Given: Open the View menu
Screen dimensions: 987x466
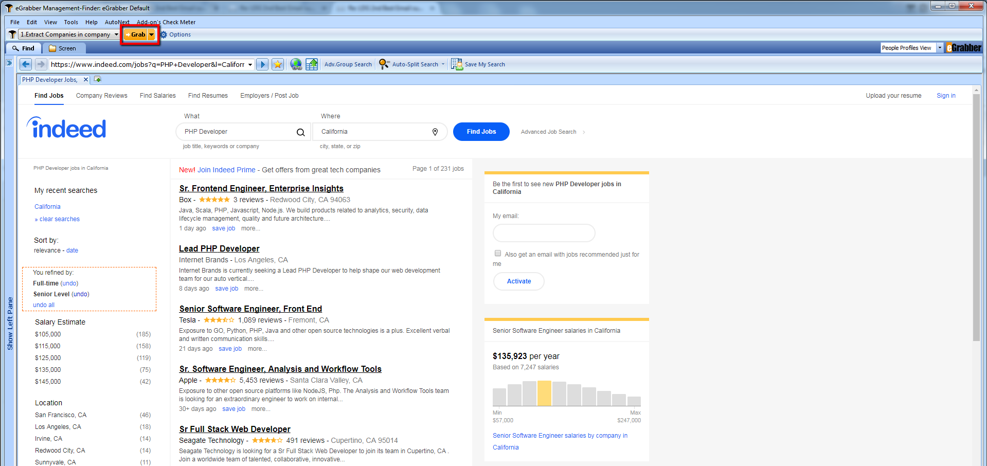Looking at the screenshot, I should pos(50,22).
